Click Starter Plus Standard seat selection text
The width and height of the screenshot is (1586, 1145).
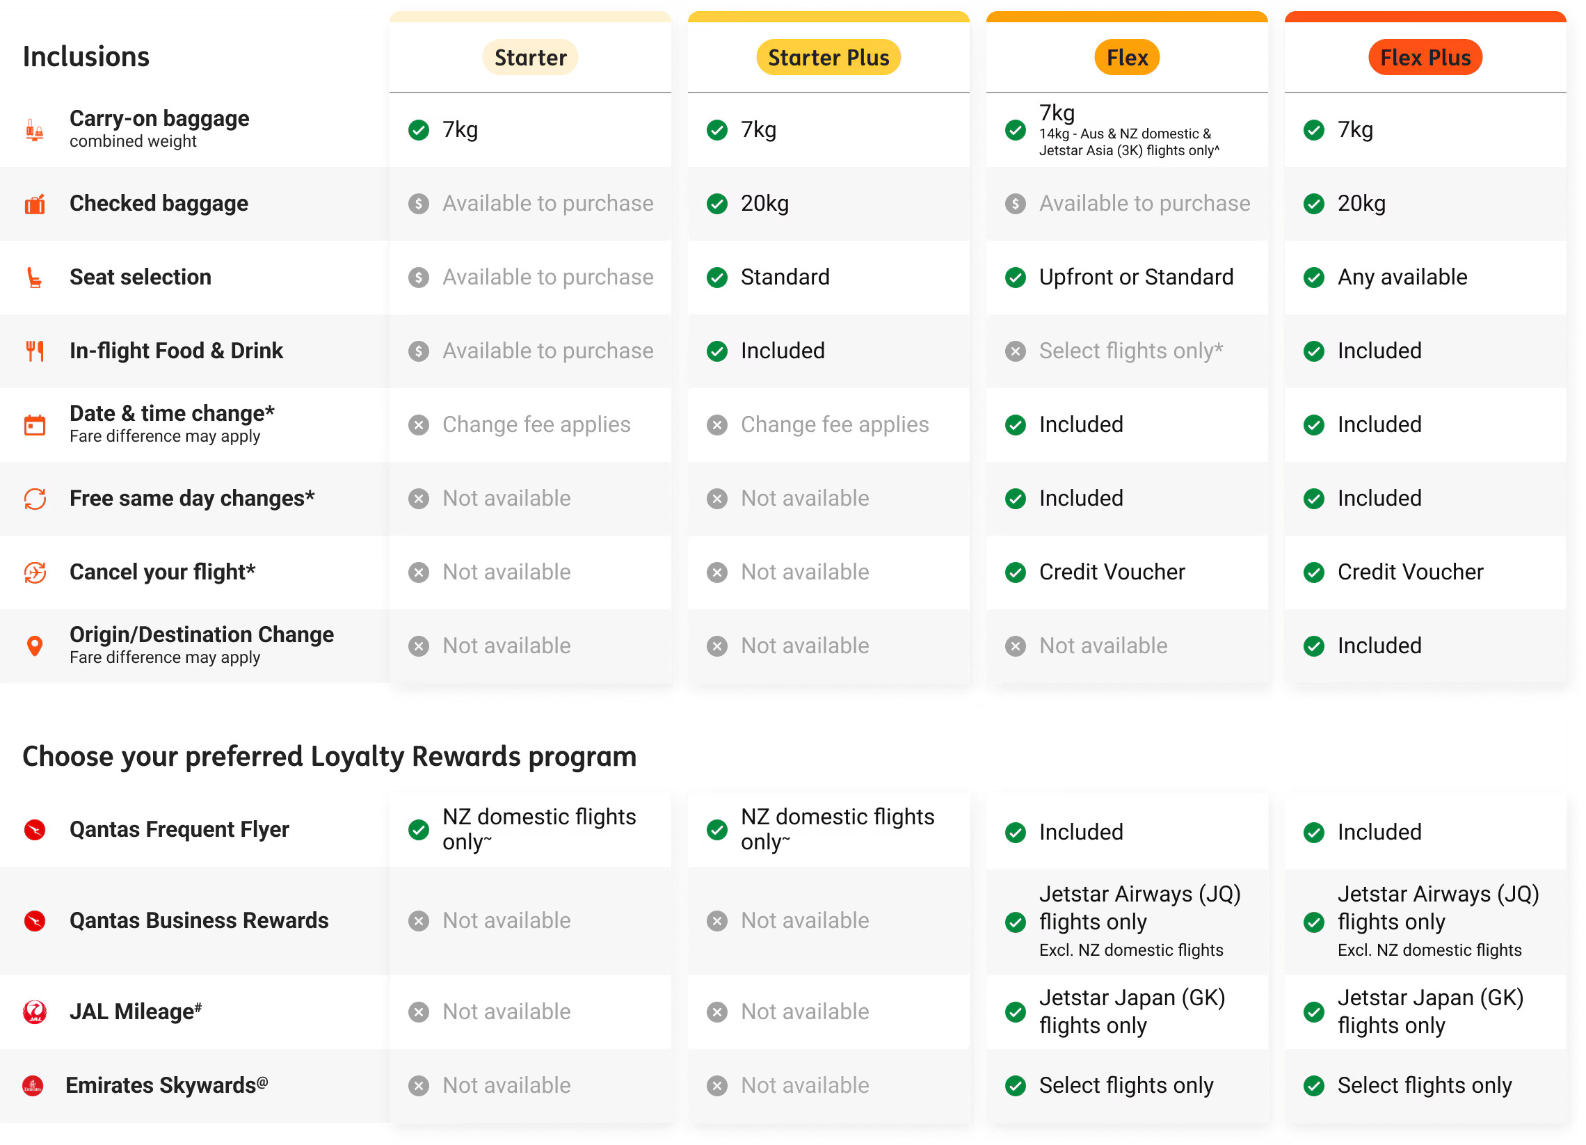tap(785, 278)
